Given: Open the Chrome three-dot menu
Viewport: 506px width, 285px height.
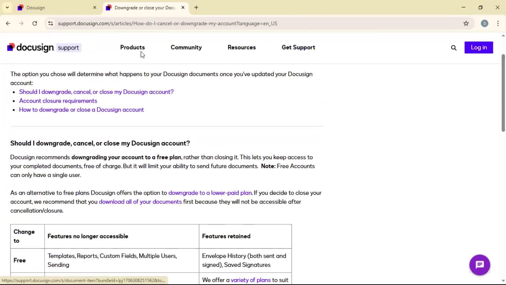Looking at the screenshot, I should coord(498,23).
